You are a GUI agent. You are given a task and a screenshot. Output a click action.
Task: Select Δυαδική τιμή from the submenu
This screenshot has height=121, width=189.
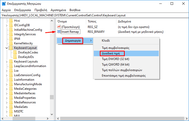(x=126, y=53)
